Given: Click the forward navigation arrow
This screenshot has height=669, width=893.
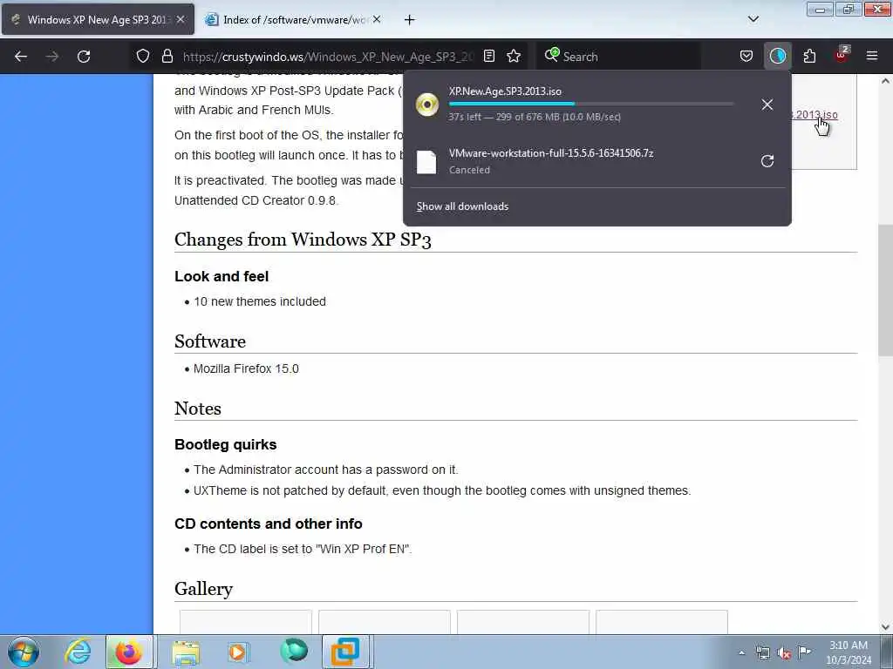Looking at the screenshot, I should pos(52,57).
